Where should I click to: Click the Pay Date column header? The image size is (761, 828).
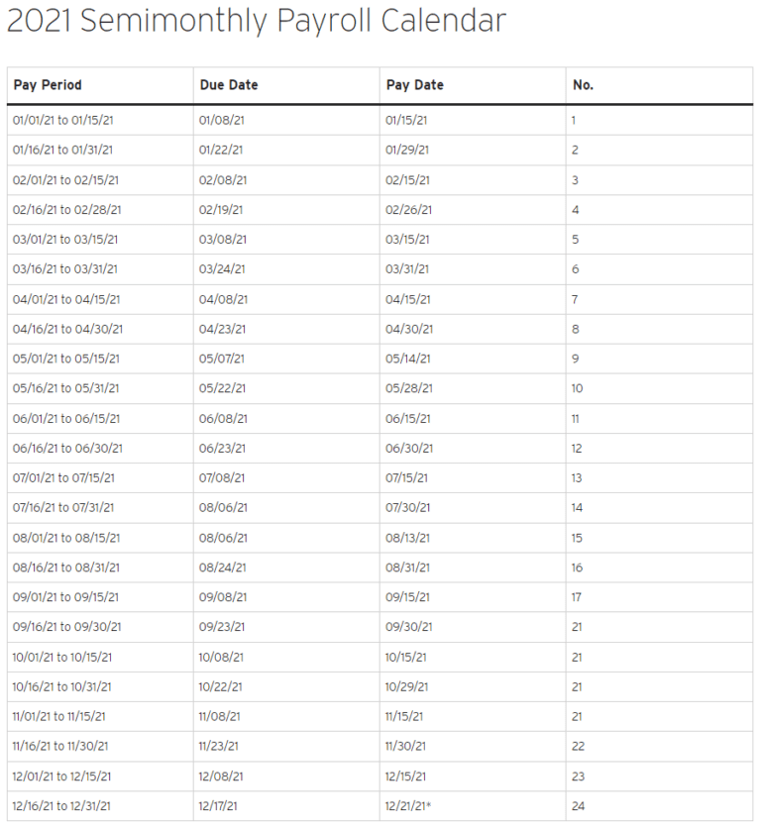(x=415, y=85)
